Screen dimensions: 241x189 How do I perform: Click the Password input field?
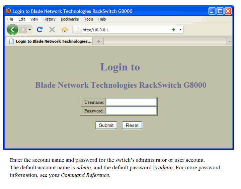coord(131,111)
